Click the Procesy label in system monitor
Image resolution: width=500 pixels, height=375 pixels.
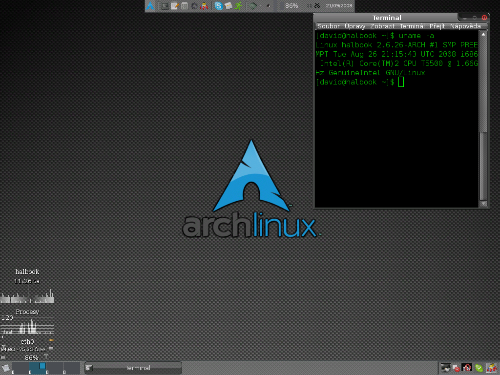pyautogui.click(x=27, y=312)
